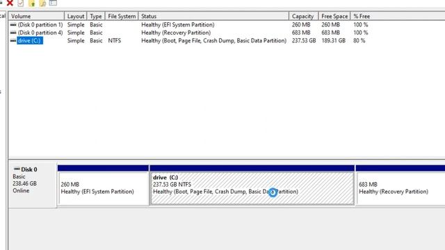Sort by the Layout column header
This screenshot has width=445, height=250.
[76, 16]
